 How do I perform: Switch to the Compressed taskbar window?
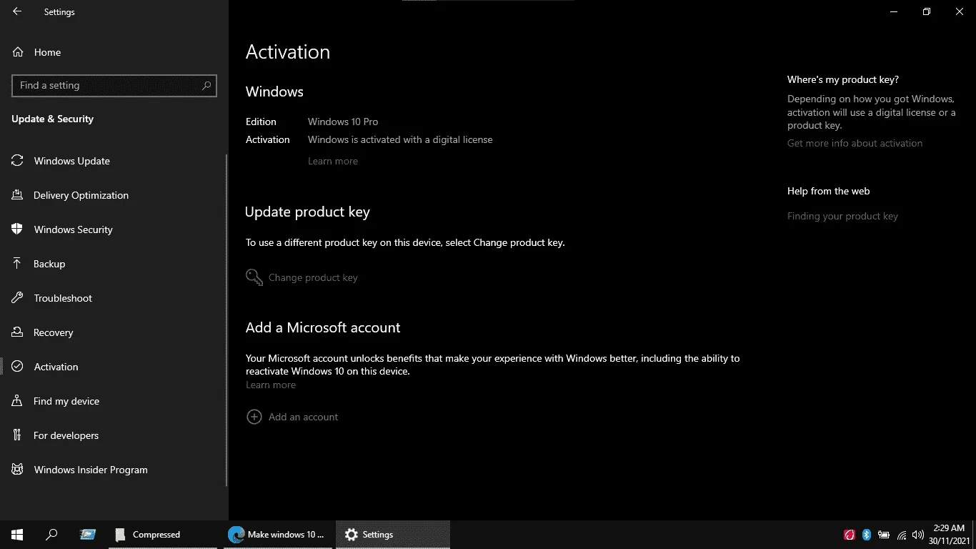click(x=163, y=534)
